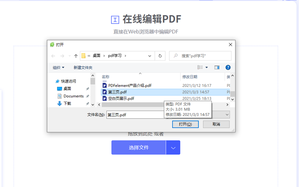The width and height of the screenshot is (299, 187).
Task: Select 桌面 in the navigation pane
Action: click(67, 89)
